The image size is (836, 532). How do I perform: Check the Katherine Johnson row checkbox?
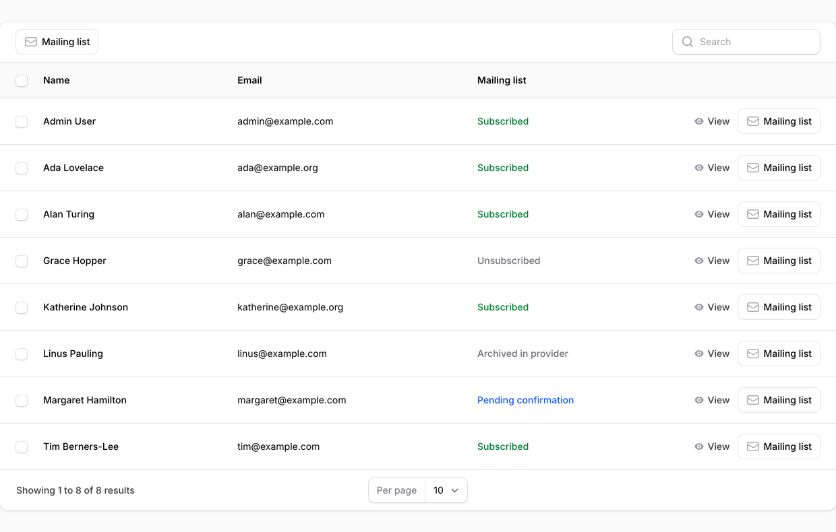[22, 308]
